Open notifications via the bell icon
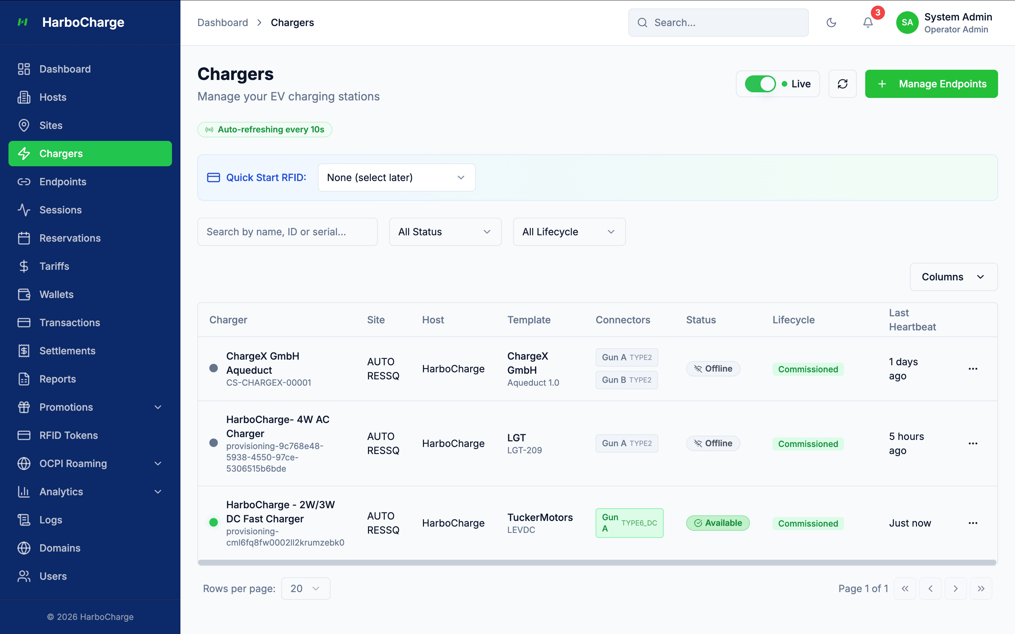 click(x=867, y=23)
